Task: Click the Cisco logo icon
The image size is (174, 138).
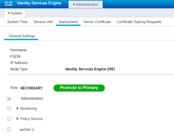Action: tap(9, 4)
